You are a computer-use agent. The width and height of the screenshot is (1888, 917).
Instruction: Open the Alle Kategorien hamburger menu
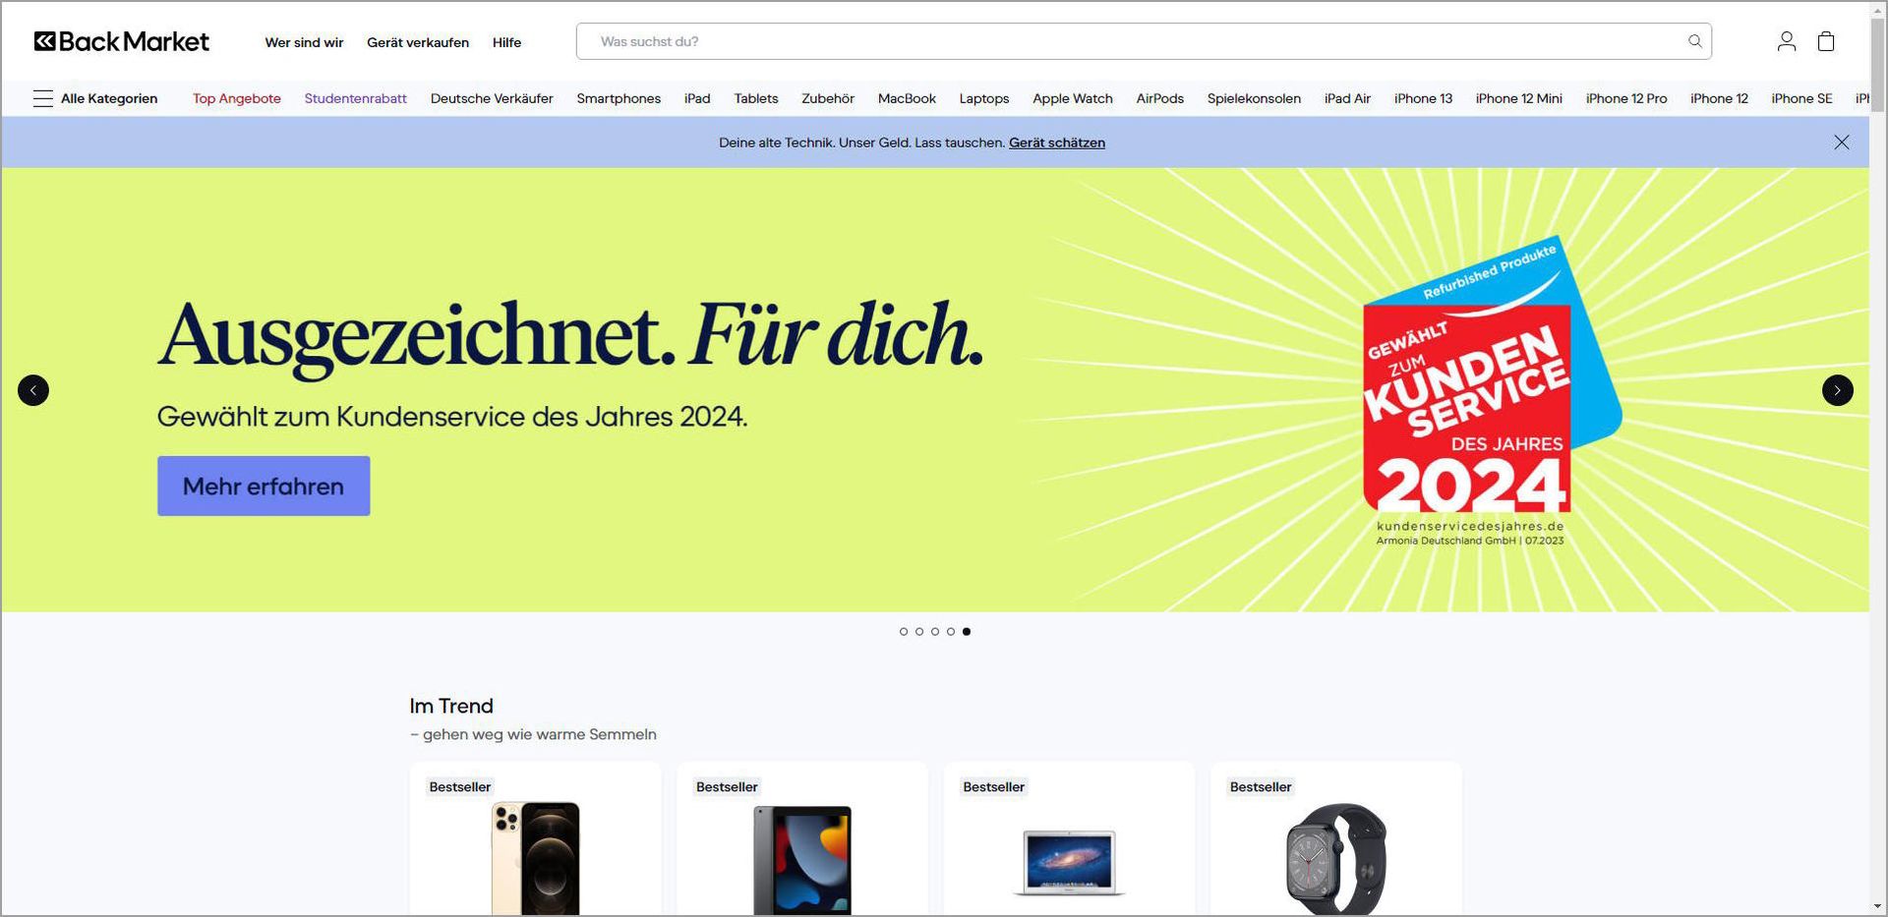pos(95,98)
